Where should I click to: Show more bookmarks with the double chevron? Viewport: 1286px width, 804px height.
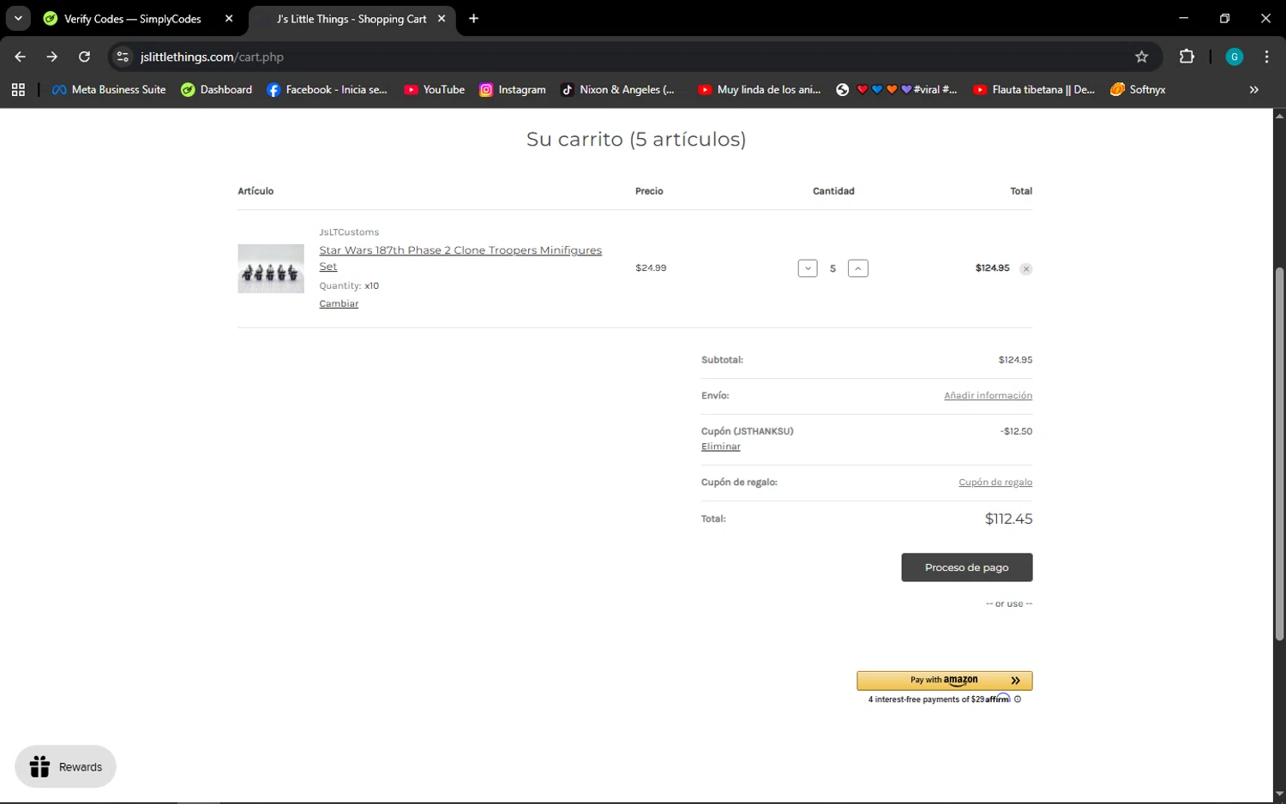point(1253,89)
